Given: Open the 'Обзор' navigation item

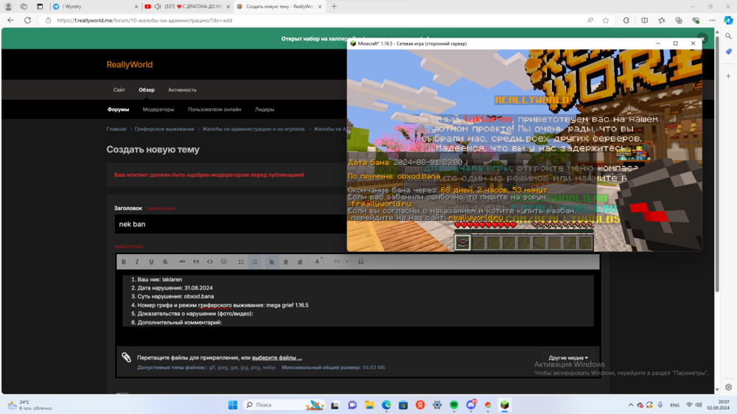Looking at the screenshot, I should (x=147, y=90).
